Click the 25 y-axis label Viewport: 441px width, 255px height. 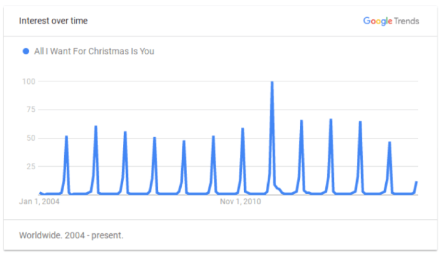click(30, 167)
